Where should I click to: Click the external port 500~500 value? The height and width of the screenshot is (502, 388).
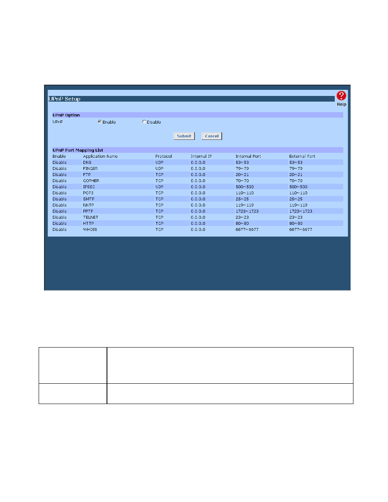click(298, 187)
